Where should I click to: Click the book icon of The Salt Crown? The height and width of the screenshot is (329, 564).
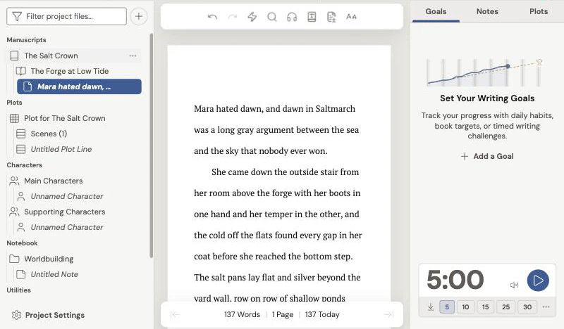point(14,56)
